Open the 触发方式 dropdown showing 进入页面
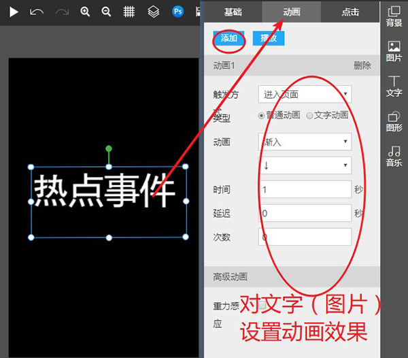 tap(305, 94)
